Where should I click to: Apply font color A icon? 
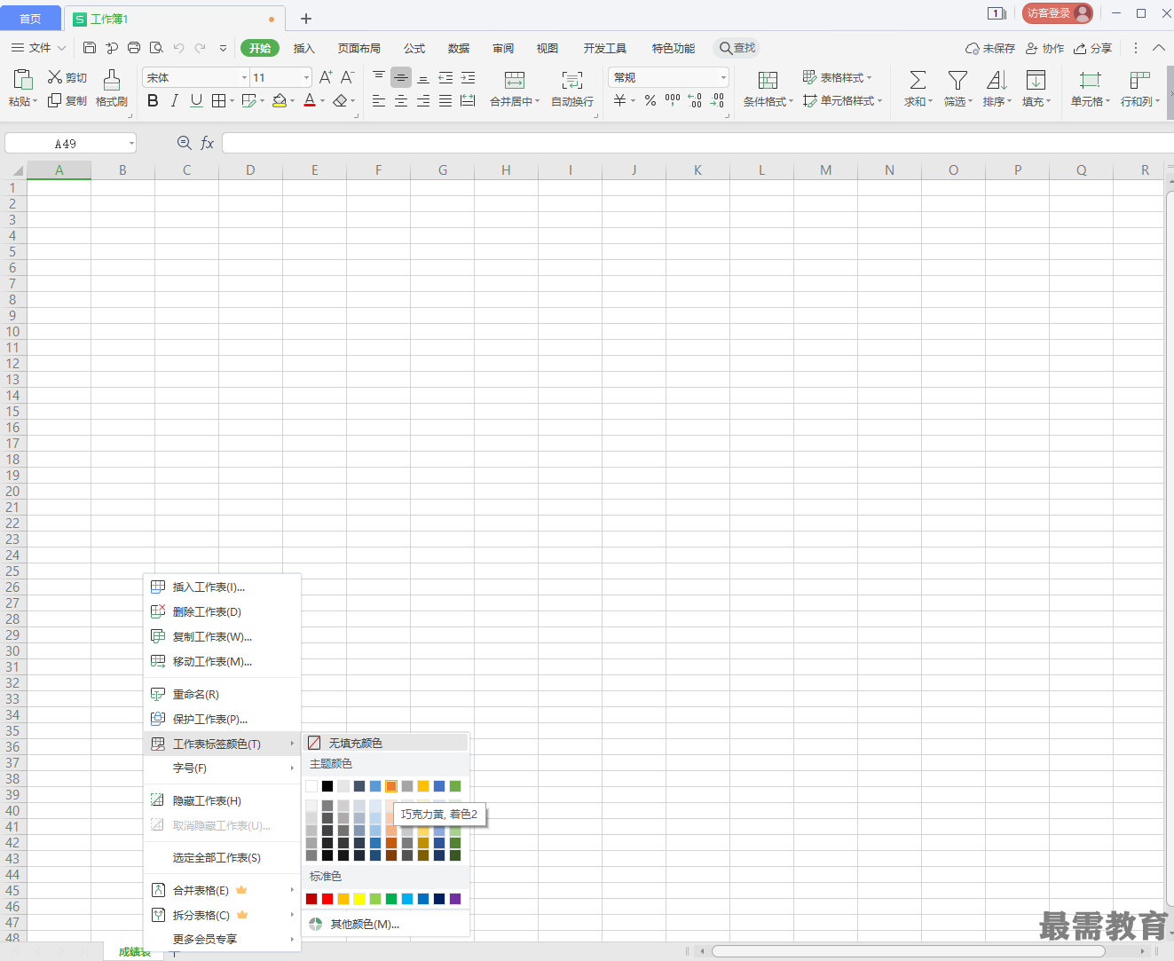coord(310,100)
